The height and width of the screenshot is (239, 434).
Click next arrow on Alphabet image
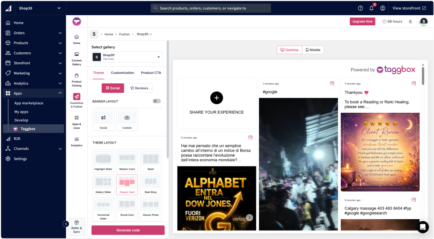(x=249, y=217)
